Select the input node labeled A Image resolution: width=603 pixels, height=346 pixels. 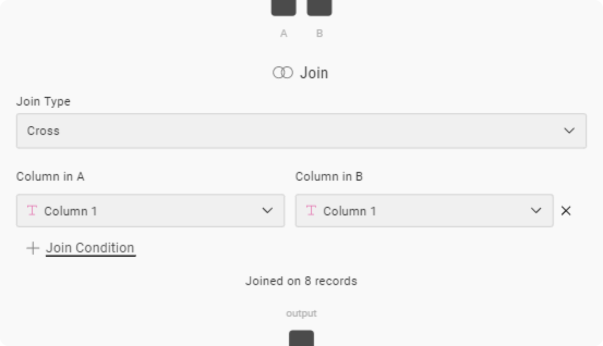click(283, 8)
